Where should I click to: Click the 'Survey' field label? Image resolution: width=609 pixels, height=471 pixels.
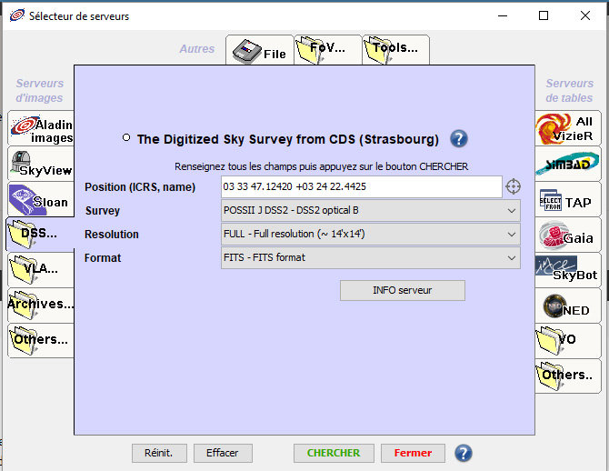[103, 211]
